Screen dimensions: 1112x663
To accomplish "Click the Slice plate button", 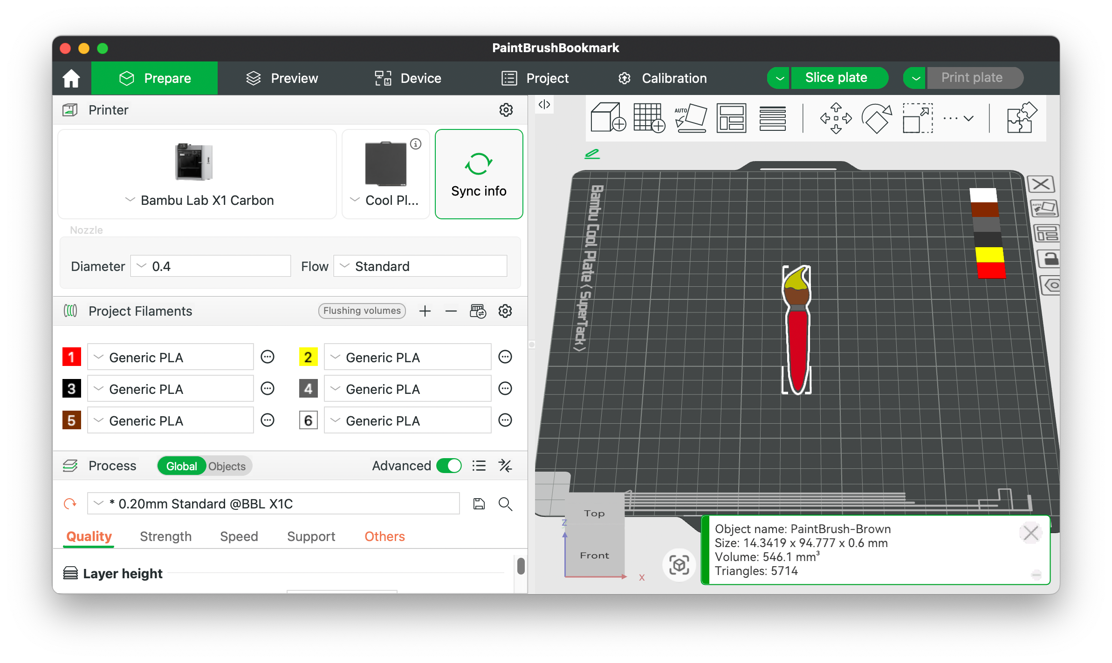I will click(x=839, y=78).
